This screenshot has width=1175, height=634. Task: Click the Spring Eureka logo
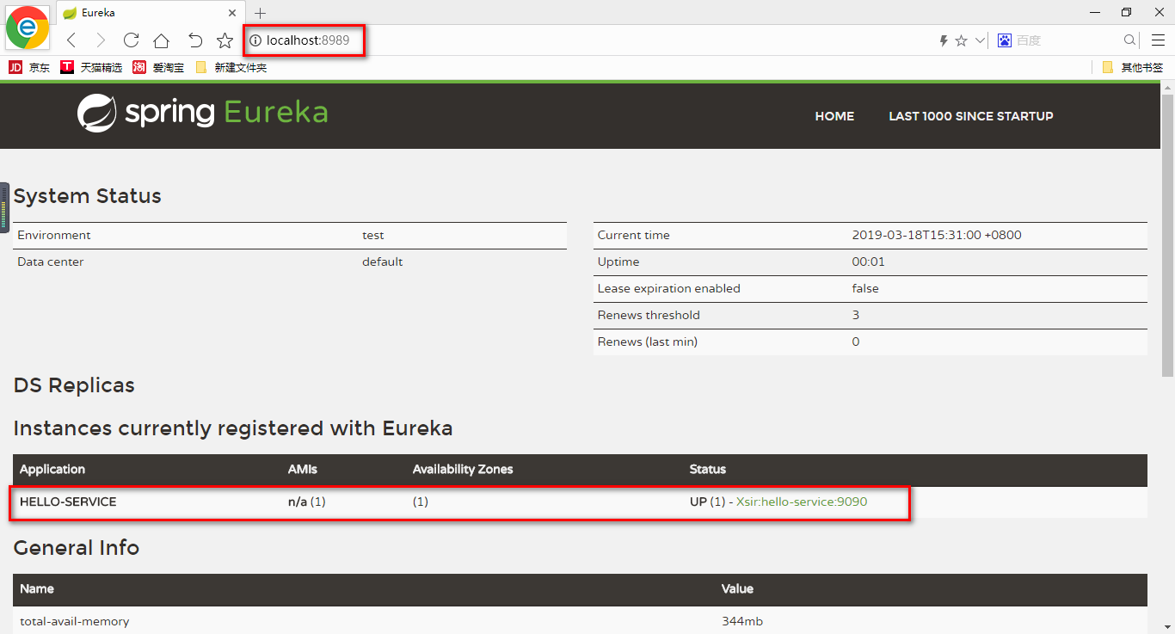[202, 113]
